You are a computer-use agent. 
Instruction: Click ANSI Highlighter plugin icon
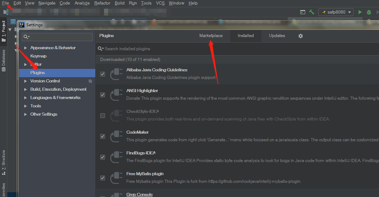pos(117,95)
